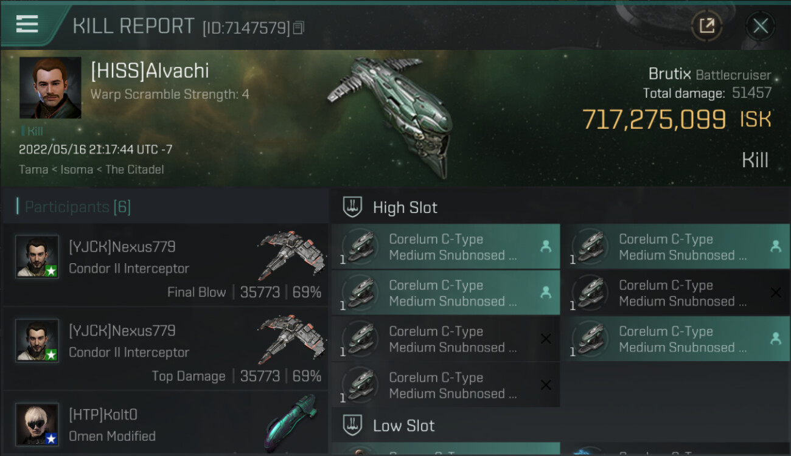Click the [HISS]Alvachi pilot name
791x456 pixels.
pyautogui.click(x=150, y=71)
